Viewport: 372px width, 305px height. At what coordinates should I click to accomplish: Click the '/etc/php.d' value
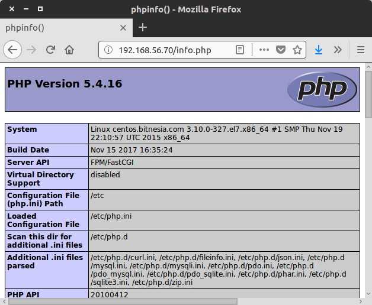click(x=109, y=237)
